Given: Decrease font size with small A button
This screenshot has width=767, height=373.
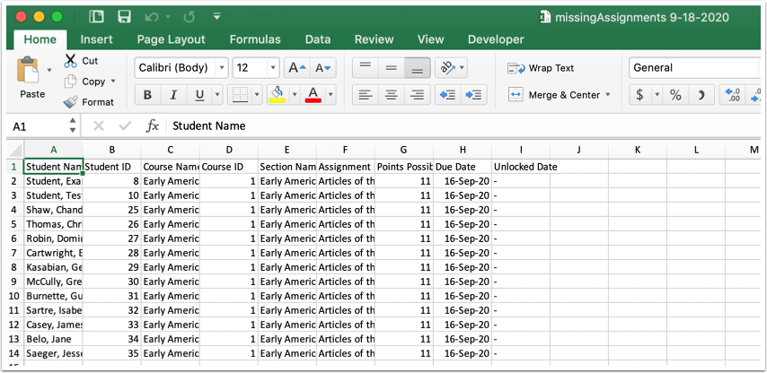Looking at the screenshot, I should click(322, 68).
